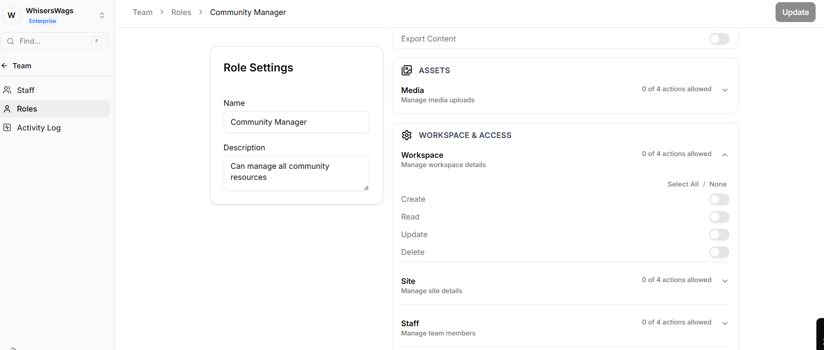Click the WhisersWags workspace logo avatar
This screenshot has height=350, width=824.
point(11,15)
